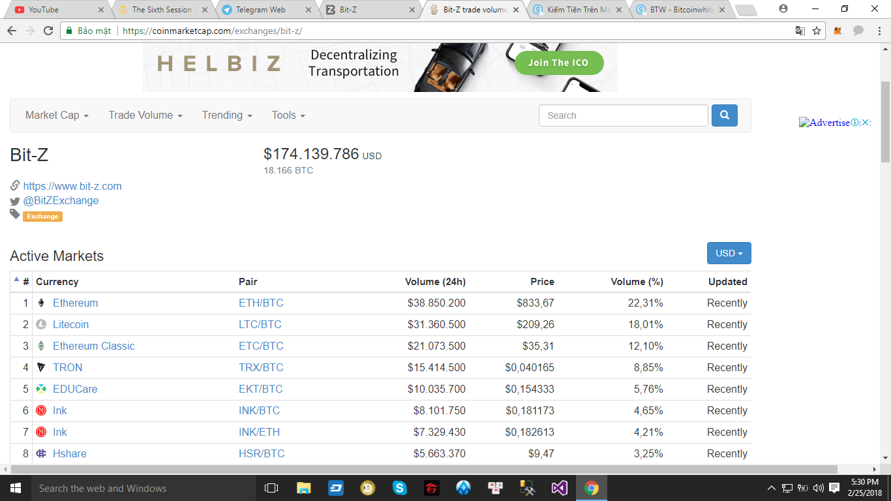Open the INK/ETH pair link

pos(259,432)
